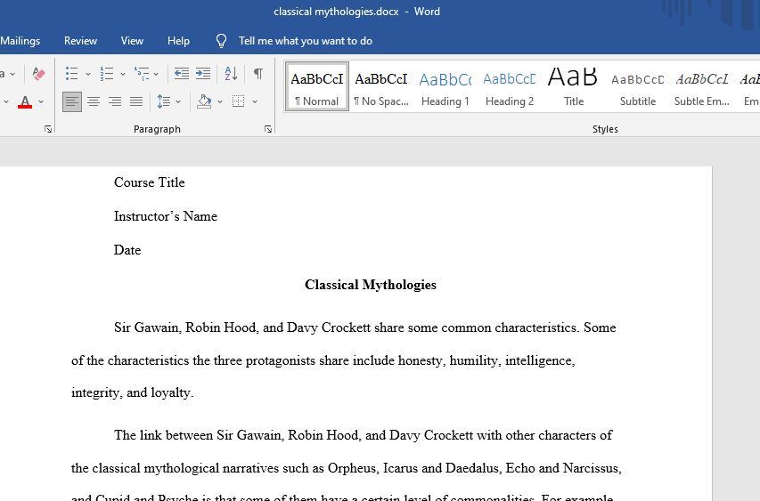
Task: Justify the paragraph text
Action: 136,101
